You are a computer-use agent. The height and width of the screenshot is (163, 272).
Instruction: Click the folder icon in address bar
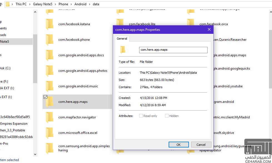point(8,4)
